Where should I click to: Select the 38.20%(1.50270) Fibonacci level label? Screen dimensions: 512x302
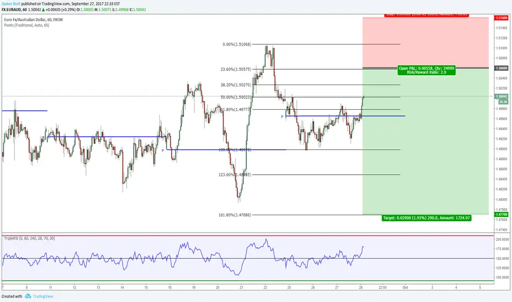click(x=236, y=85)
